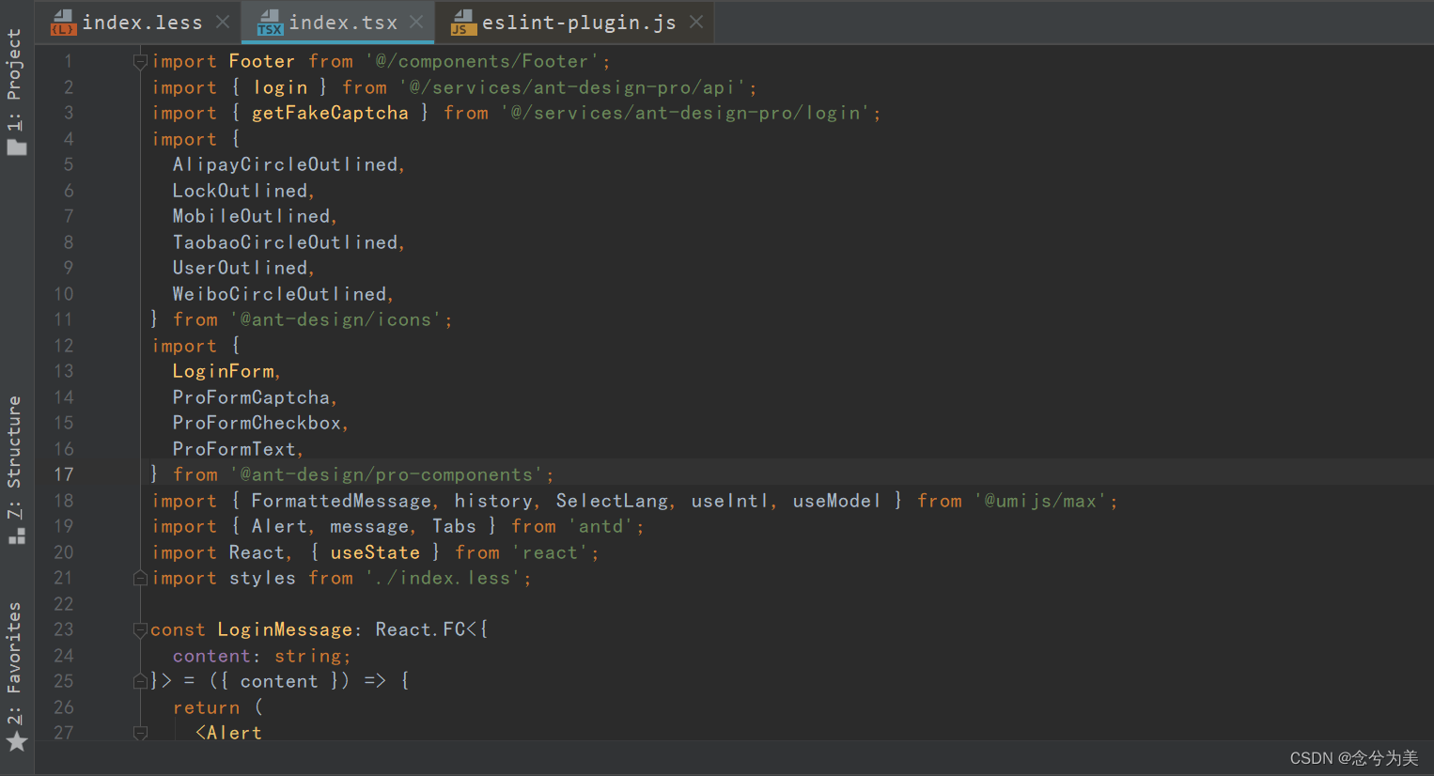Switch to the index.tsx tab
The width and height of the screenshot is (1434, 776).
[343, 23]
